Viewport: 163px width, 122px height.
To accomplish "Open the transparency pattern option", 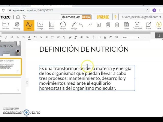I will click(x=47, y=37).
